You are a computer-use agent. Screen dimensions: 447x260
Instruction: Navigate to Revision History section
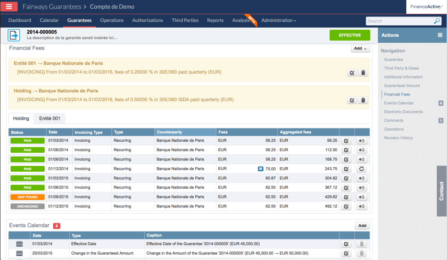tap(399, 138)
